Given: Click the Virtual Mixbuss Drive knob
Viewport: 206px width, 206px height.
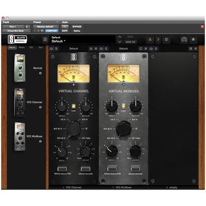Looking at the screenshot, I should [112, 151].
